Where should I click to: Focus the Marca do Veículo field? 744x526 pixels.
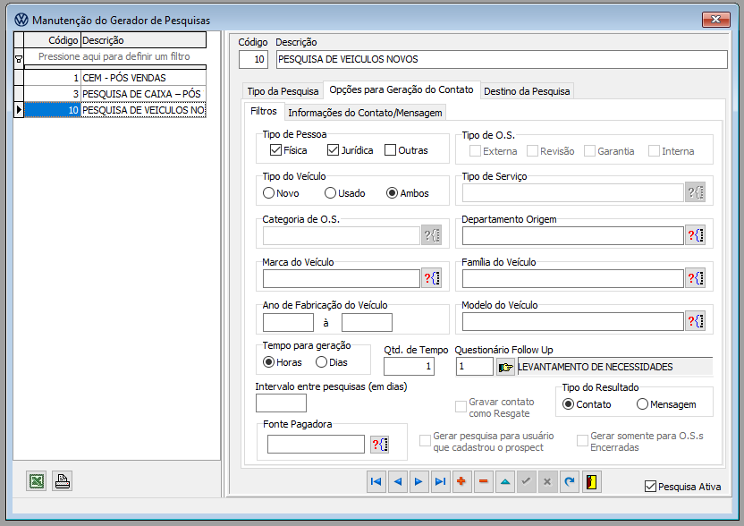[x=342, y=278]
